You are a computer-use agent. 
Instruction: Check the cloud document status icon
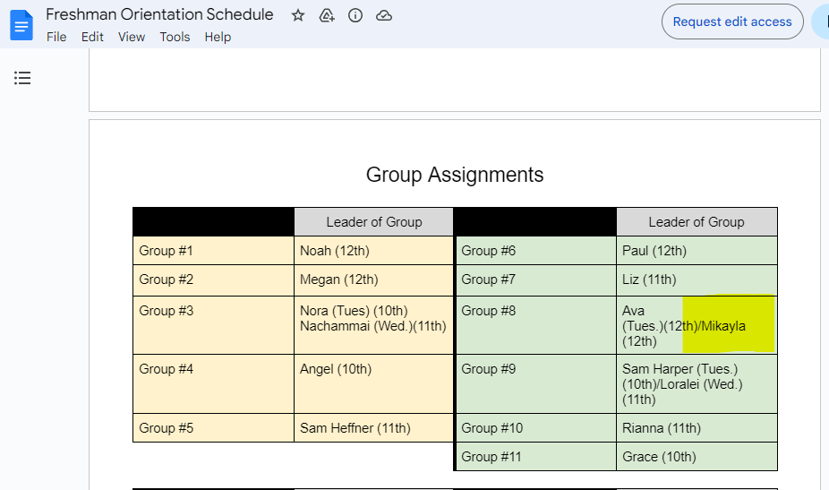[x=384, y=15]
